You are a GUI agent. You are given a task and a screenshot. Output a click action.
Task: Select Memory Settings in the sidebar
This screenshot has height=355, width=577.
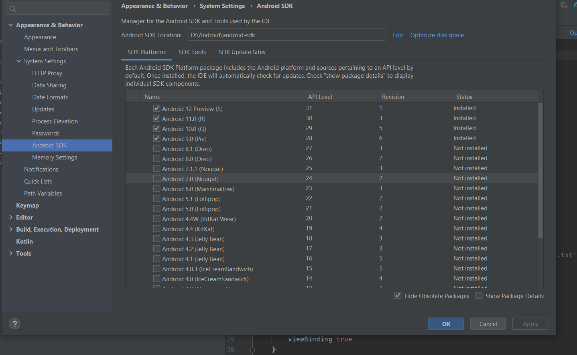pyautogui.click(x=55, y=157)
